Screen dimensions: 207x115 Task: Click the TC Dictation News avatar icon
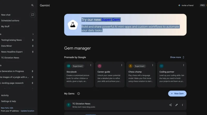[69, 105]
